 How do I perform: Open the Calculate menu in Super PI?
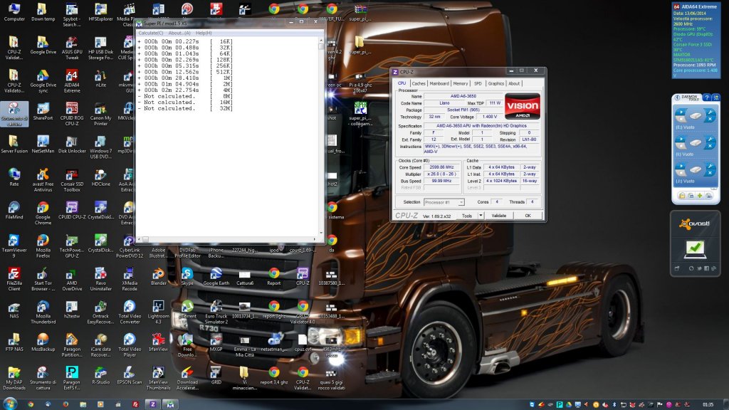point(151,33)
